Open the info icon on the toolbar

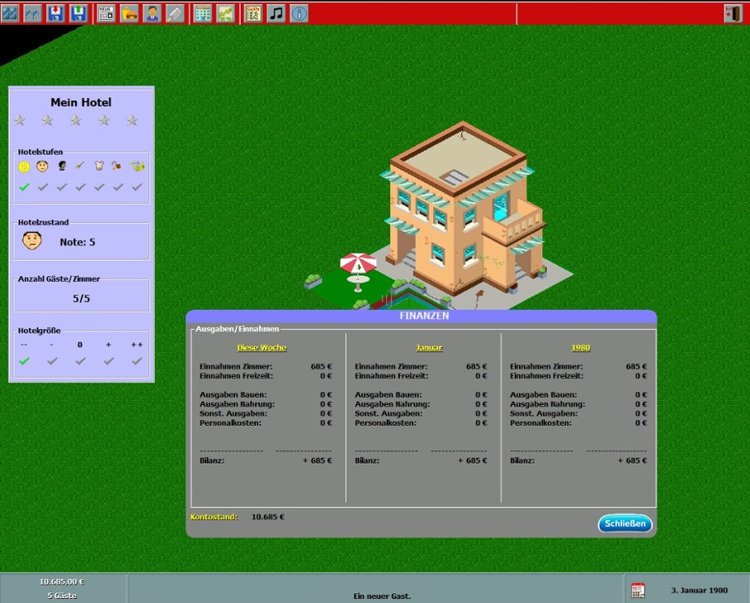click(300, 12)
